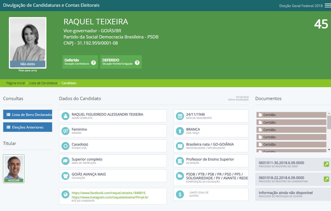Click list icon on Lista de Bens Declarados
331x211 pixels.
point(9,114)
